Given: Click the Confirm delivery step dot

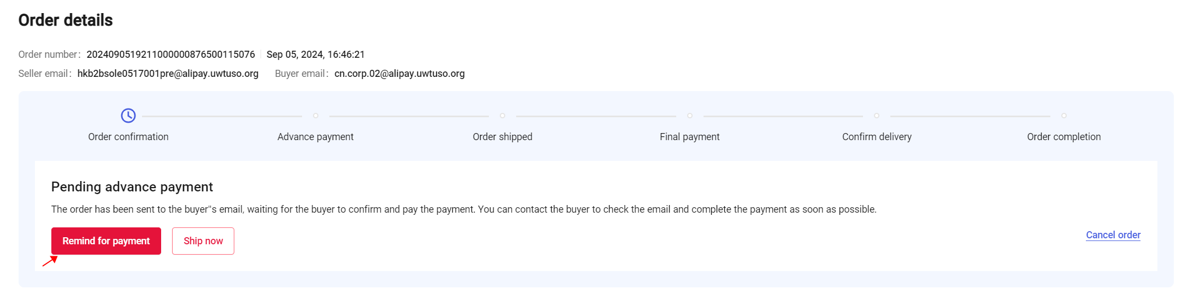Looking at the screenshot, I should 877,116.
